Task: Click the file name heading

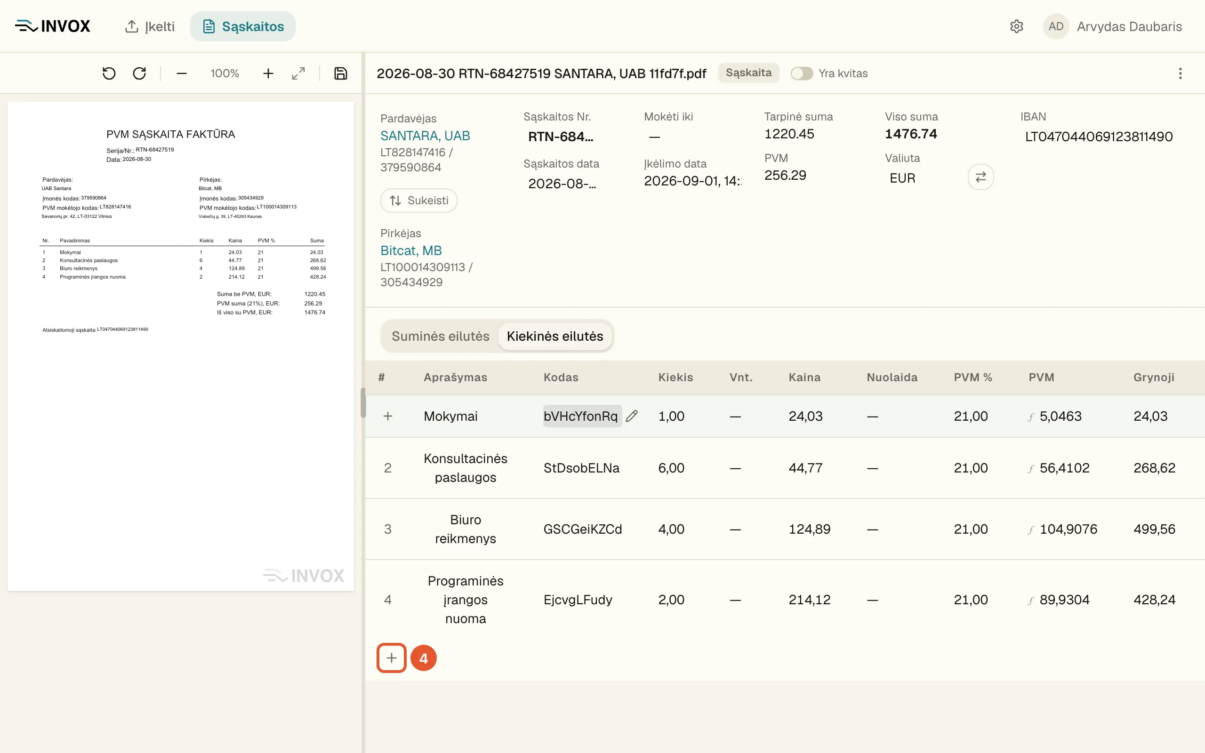Action: pyautogui.click(x=541, y=74)
